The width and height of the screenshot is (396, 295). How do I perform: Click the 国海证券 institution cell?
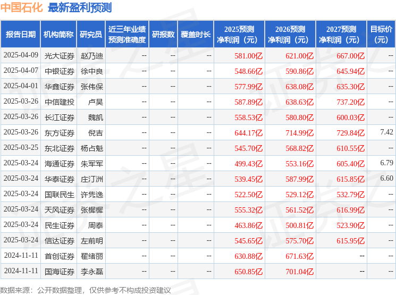[60, 272]
